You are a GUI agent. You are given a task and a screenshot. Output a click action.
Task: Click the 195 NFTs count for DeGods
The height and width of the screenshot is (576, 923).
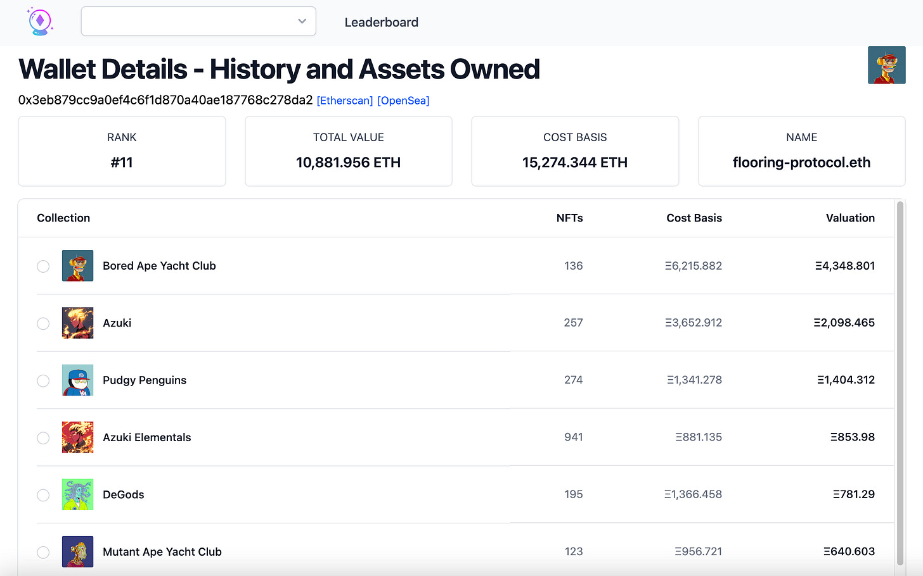[573, 494]
